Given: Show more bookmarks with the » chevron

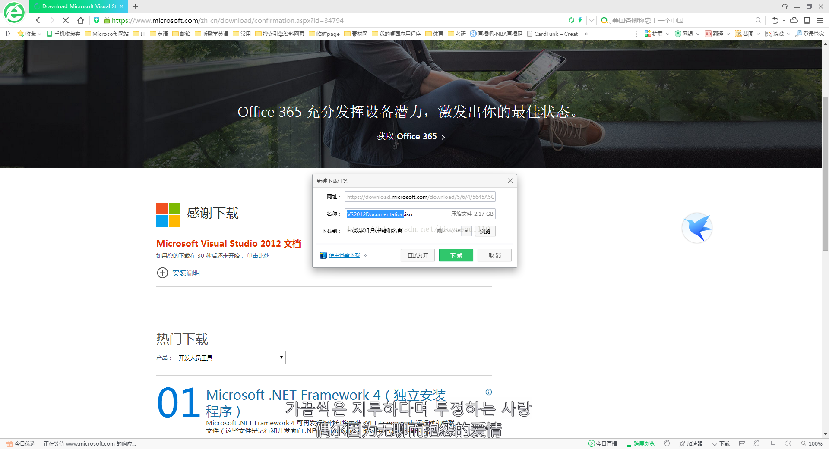Looking at the screenshot, I should [586, 34].
